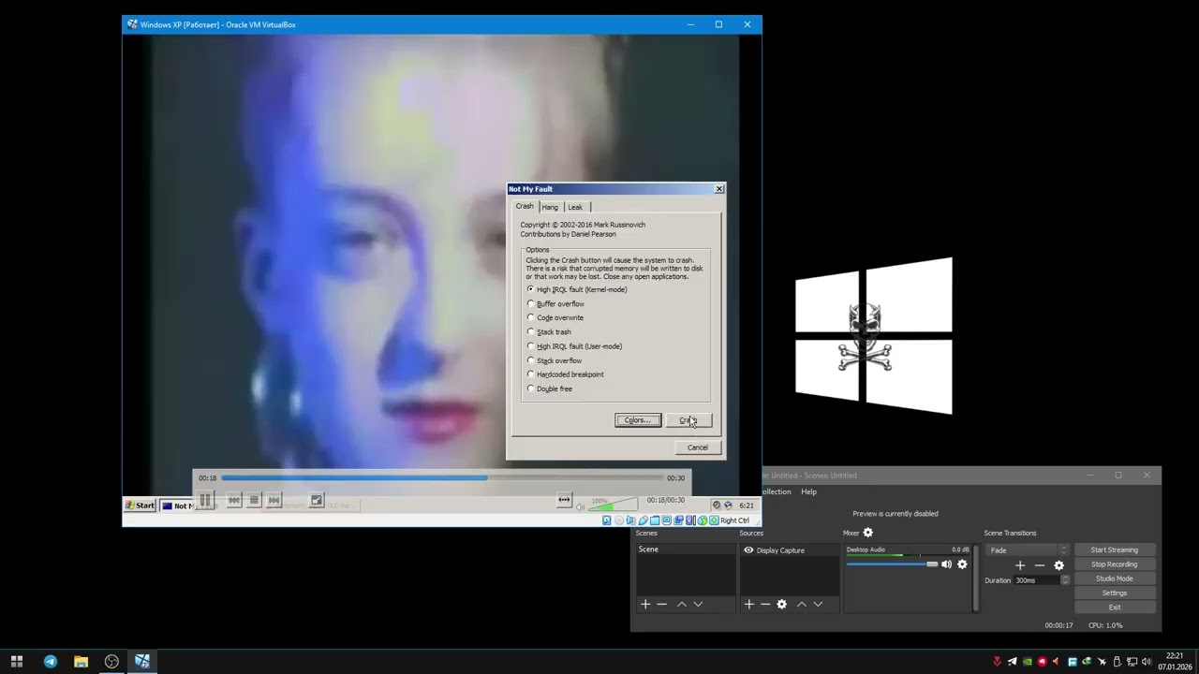Seek on the video progress bar

[442, 477]
